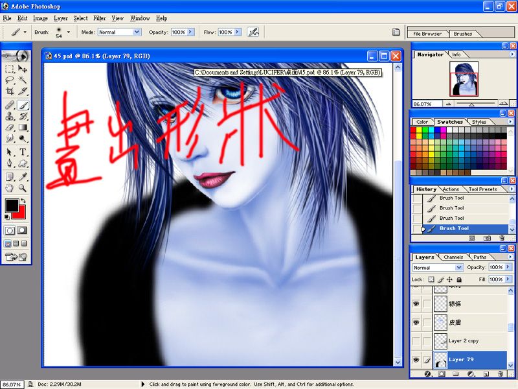The image size is (518, 389).
Task: Select the Slice tool
Action: tap(23, 91)
